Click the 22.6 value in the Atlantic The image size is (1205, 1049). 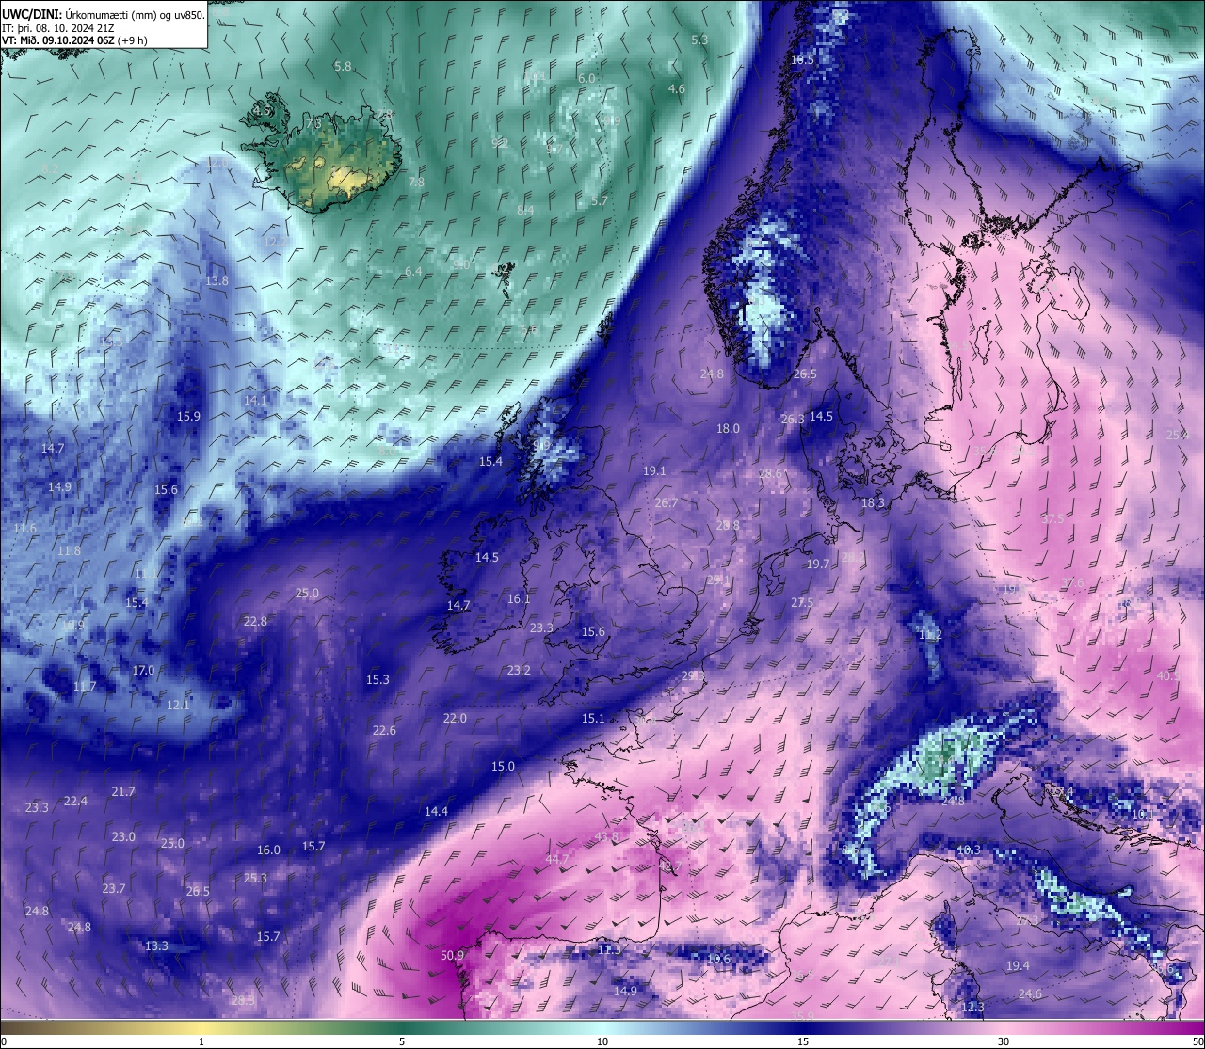[384, 730]
